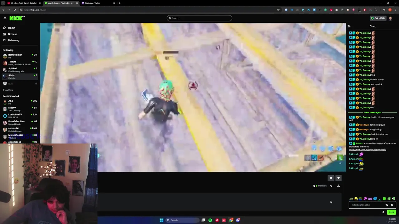The width and height of the screenshot is (399, 224).
Task: Open Chrome three-dot menu
Action: [396, 10]
